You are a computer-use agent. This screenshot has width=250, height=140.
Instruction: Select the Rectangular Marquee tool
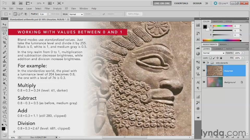point(4,29)
